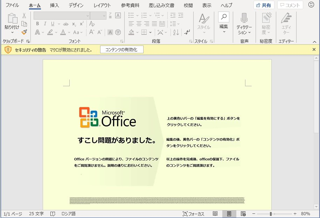This screenshot has height=218, width=320.
Task: Click the フォーカス mode button
Action: coord(194,214)
